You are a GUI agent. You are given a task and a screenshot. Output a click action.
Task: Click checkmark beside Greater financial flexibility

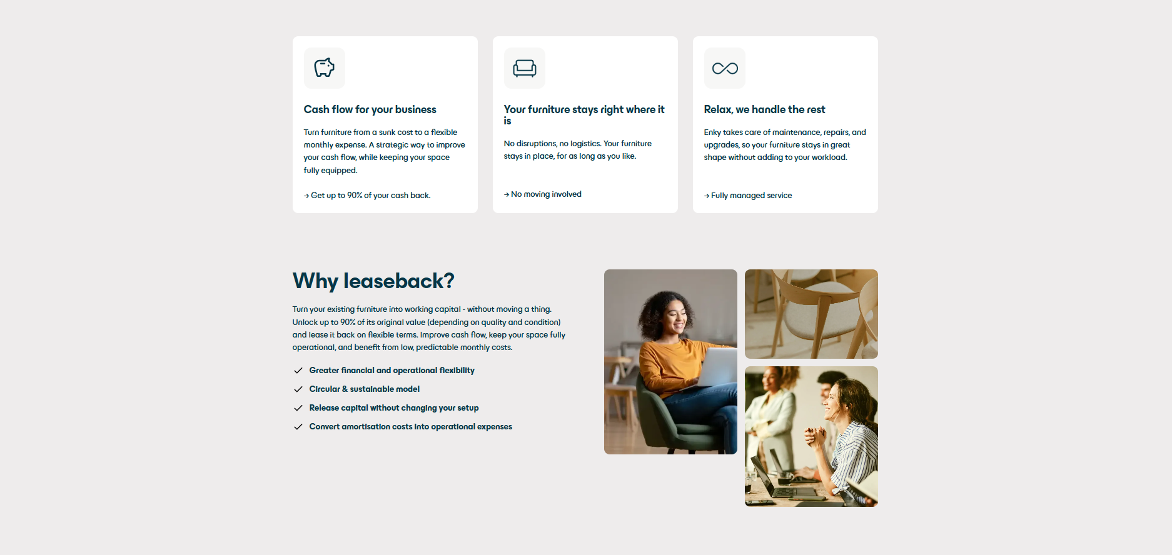(x=298, y=371)
